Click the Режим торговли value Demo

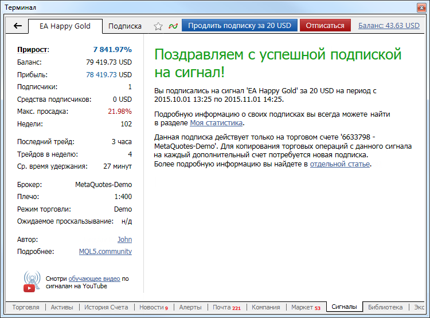coord(123,209)
